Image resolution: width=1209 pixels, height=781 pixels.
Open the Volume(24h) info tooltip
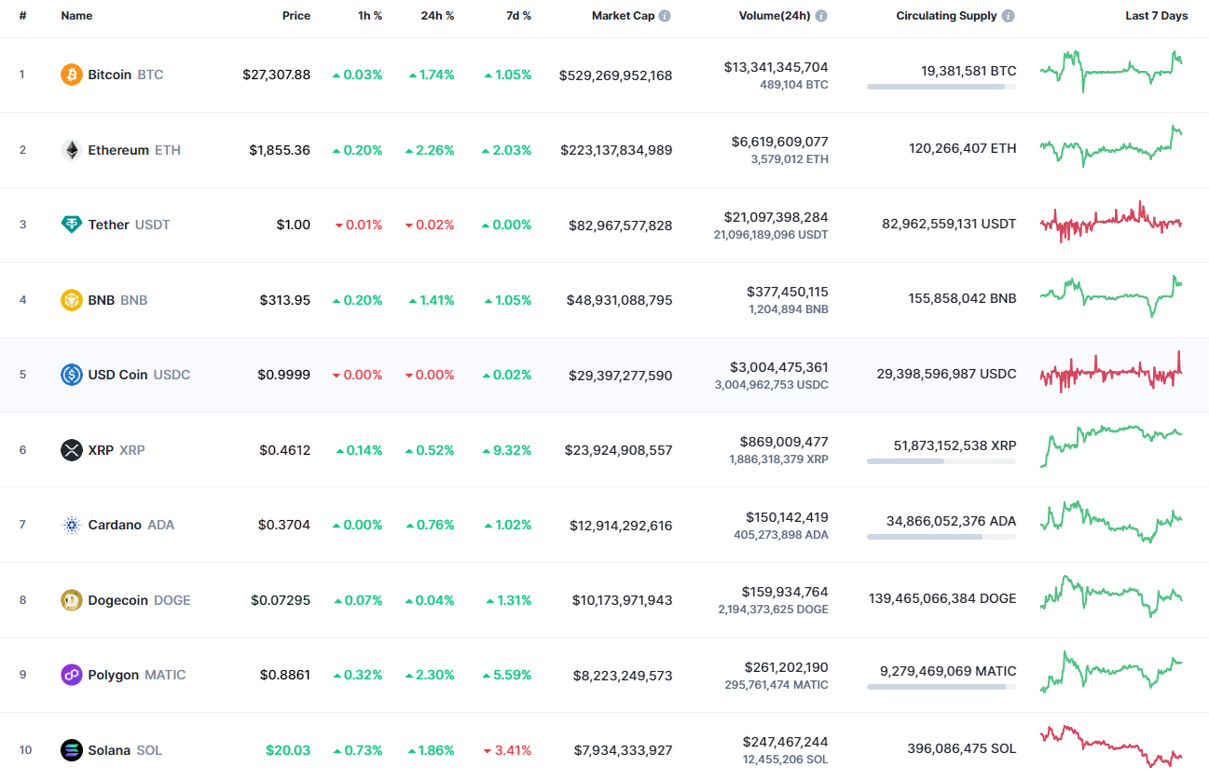point(821,15)
